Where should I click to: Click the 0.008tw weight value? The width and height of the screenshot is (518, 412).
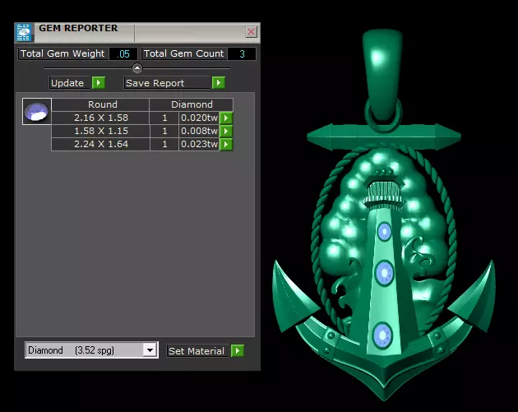pos(199,132)
